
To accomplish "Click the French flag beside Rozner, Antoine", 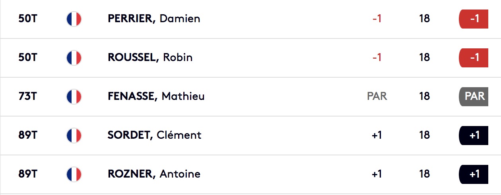I will 74,174.
